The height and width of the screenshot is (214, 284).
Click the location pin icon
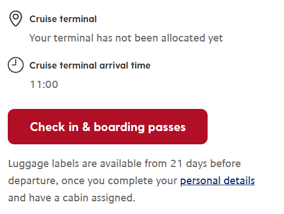[16, 18]
